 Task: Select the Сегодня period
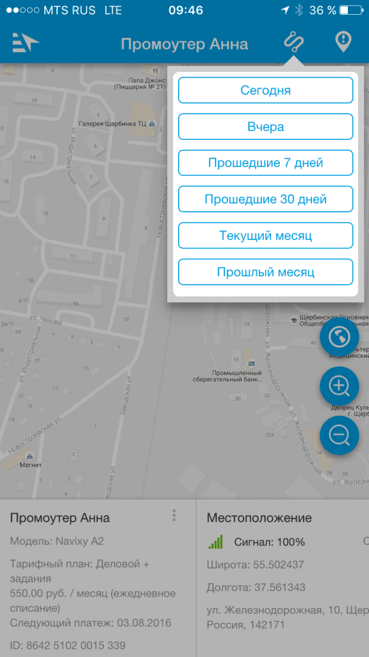tap(266, 90)
